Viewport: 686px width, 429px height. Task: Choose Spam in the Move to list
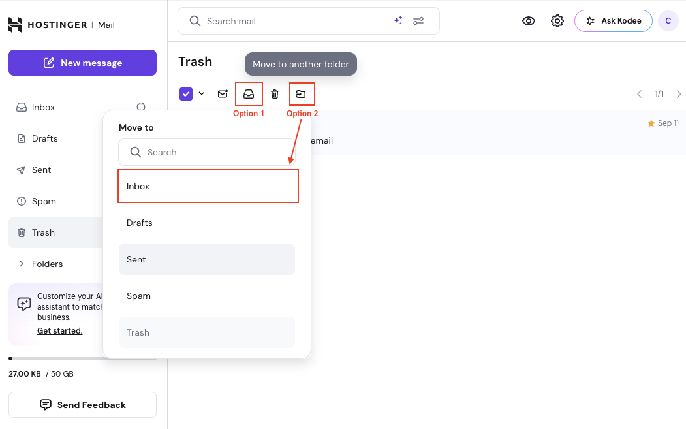click(206, 296)
